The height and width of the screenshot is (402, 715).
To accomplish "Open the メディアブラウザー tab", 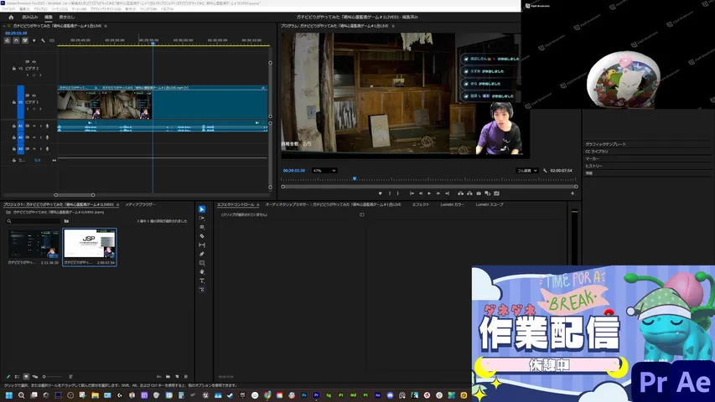I will pos(140,204).
